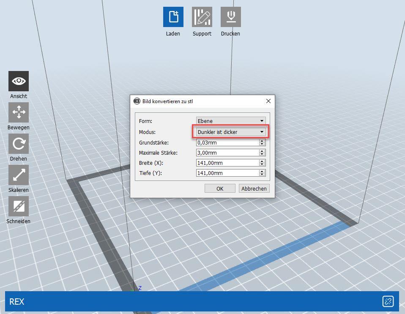Open the Modus dropdown 'Dunkler ist dicker'
The width and height of the screenshot is (405, 314).
231,132
